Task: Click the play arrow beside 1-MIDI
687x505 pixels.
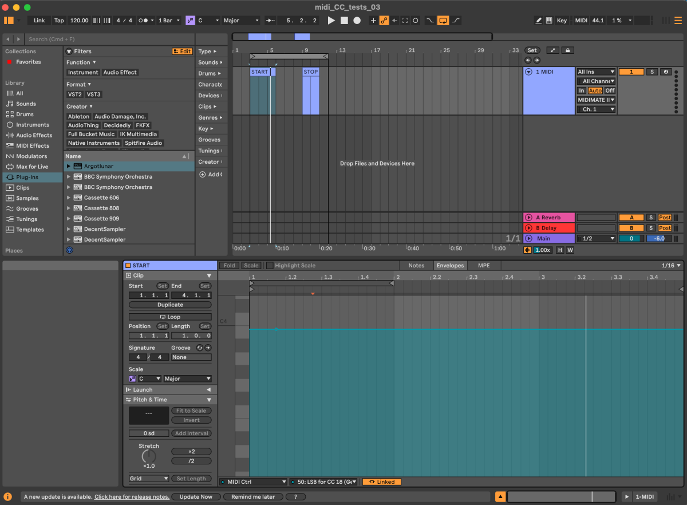Action: (x=627, y=497)
